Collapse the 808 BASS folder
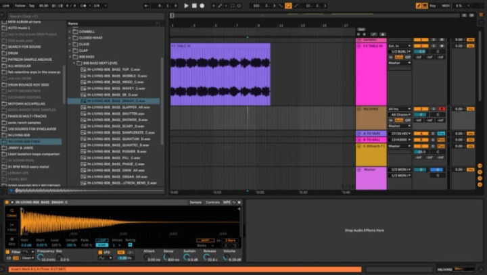This screenshot has height=275, width=487. 70,57
